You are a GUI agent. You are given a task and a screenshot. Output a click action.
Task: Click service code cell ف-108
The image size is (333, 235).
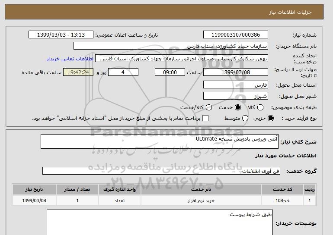click(282, 201)
